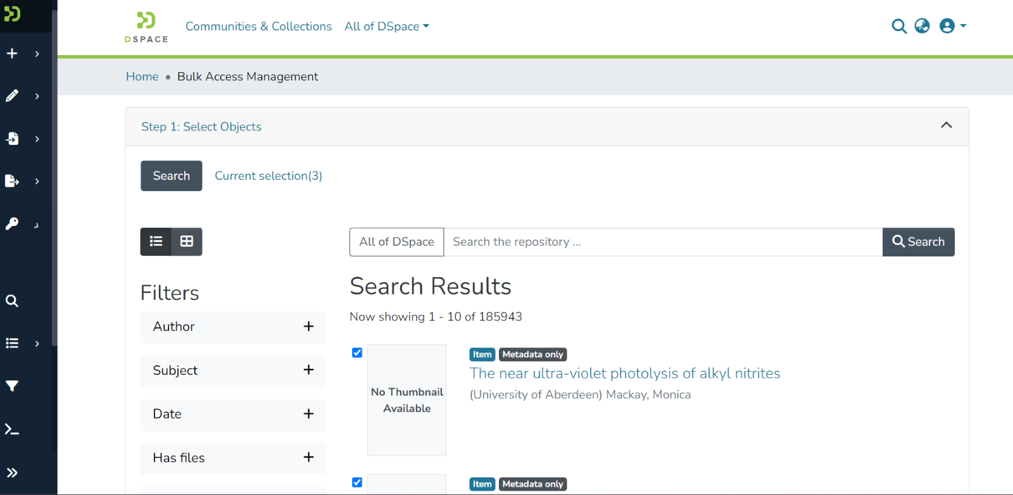Click the Home breadcrumb link
This screenshot has height=495, width=1013.
pos(142,77)
